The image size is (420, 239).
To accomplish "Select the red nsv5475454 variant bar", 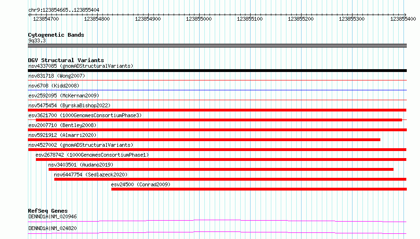I will [217, 110].
